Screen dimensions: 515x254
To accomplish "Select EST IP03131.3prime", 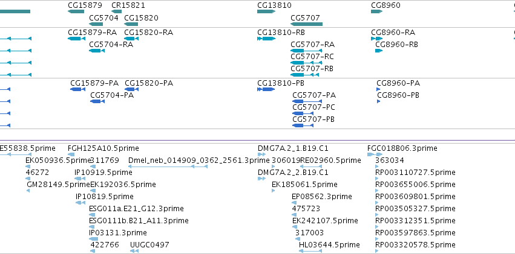I will tap(94, 239).
